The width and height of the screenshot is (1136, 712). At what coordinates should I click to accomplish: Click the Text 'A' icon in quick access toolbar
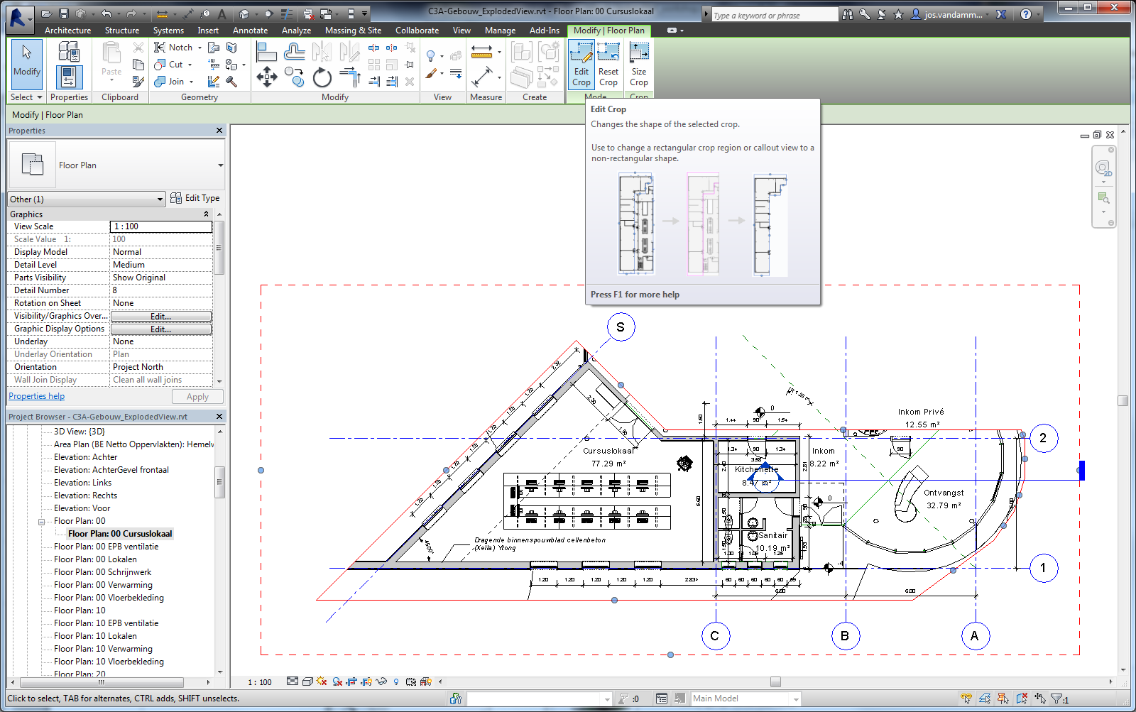click(x=222, y=13)
